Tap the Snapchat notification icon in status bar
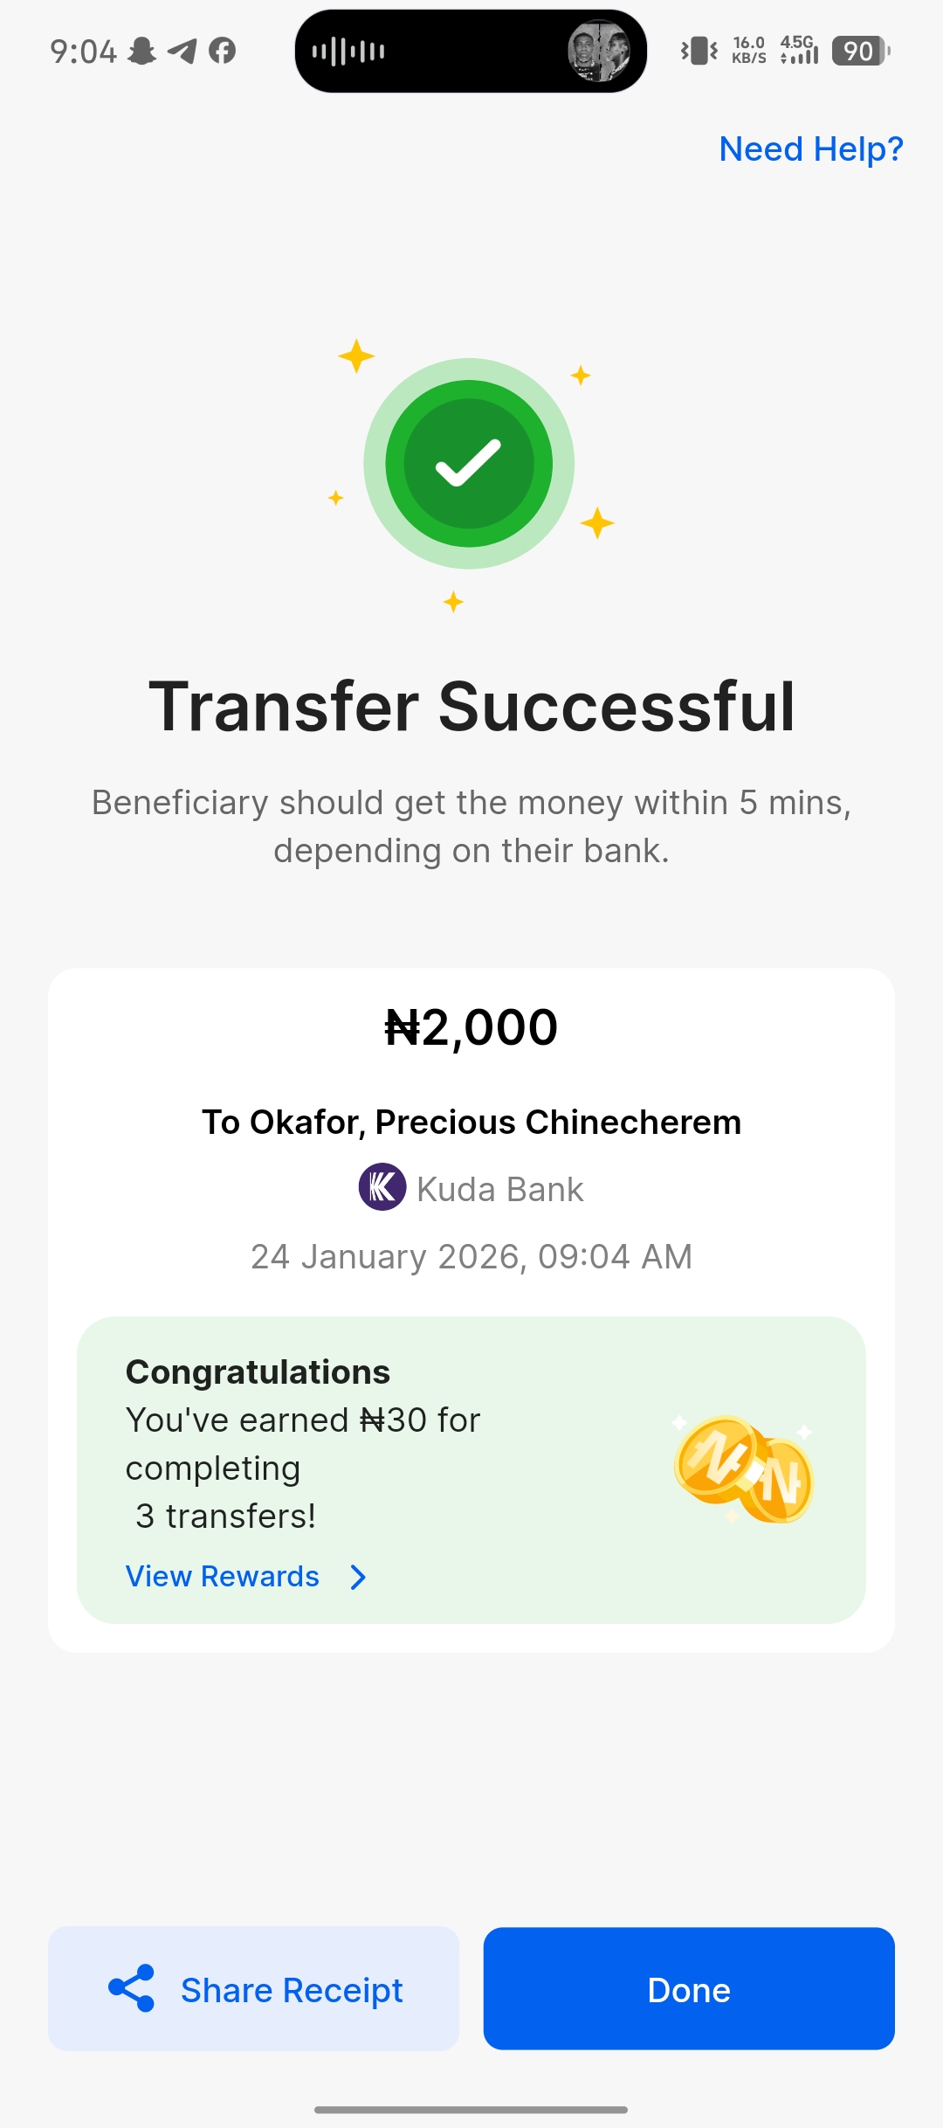The height and width of the screenshot is (2128, 943). pos(142,52)
